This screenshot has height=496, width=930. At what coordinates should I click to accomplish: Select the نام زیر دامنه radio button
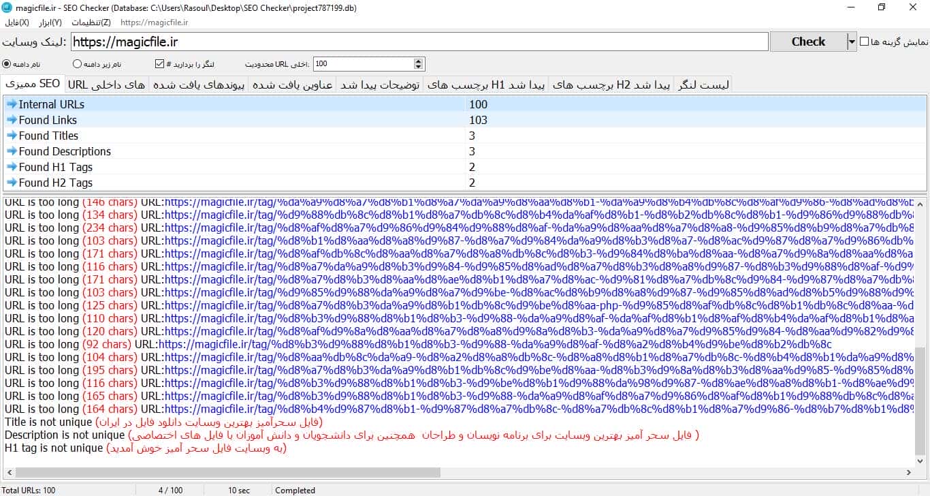pos(77,64)
